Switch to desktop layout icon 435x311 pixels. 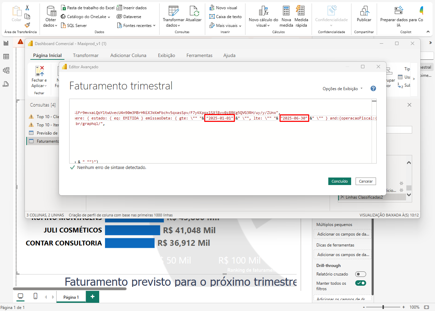(x=20, y=296)
